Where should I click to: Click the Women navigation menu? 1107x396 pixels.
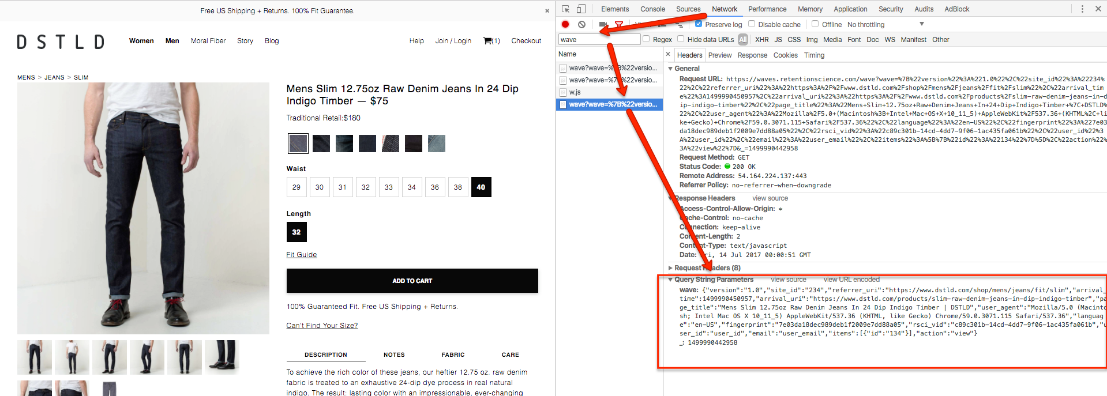click(x=141, y=41)
